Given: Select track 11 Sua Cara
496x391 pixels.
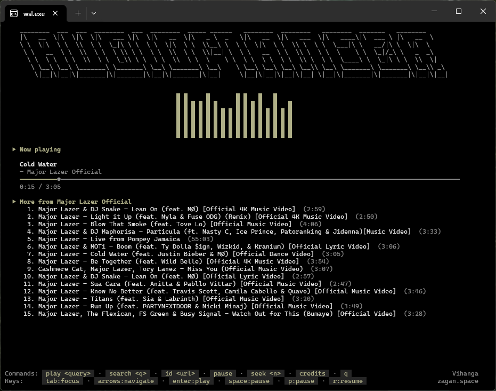Looking at the screenshot, I should [x=188, y=284].
